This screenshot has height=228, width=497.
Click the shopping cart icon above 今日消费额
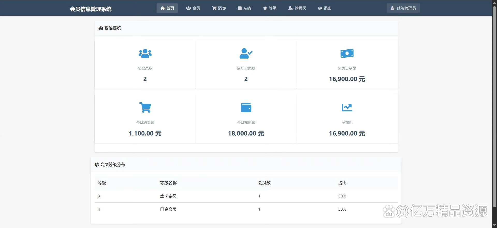[x=145, y=108]
